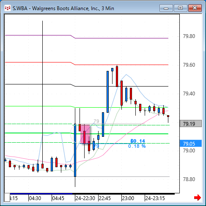Minimize the S.WBA chart window

(x=166, y=8)
